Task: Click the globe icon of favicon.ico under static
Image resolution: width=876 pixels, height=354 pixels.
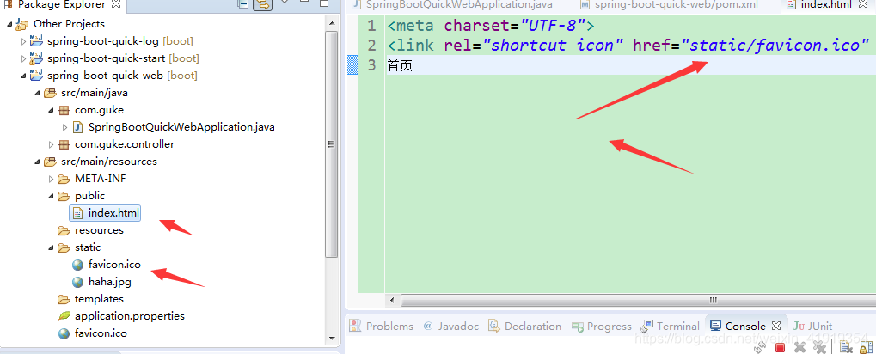Action: [x=77, y=265]
